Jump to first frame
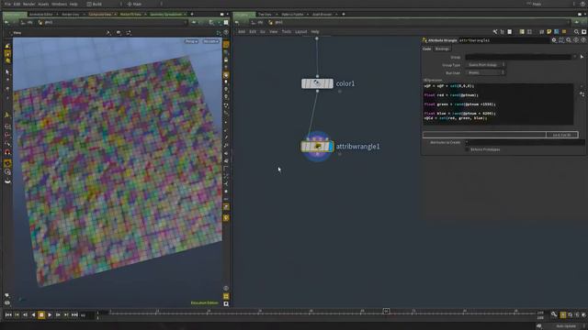588x330 pixels. click(x=8, y=315)
